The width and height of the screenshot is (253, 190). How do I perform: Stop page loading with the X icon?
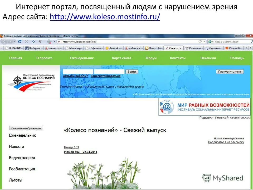[26, 41]
